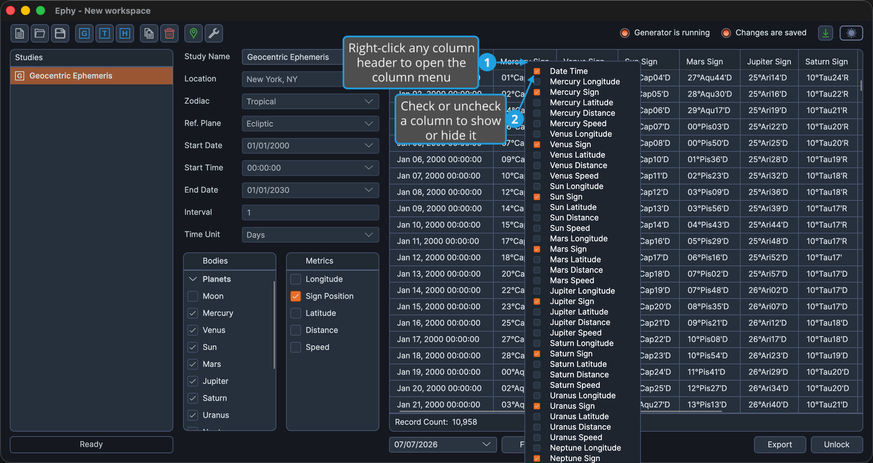The image size is (873, 463).
Task: Click the Record Count: 10,958 text
Action: (436, 422)
